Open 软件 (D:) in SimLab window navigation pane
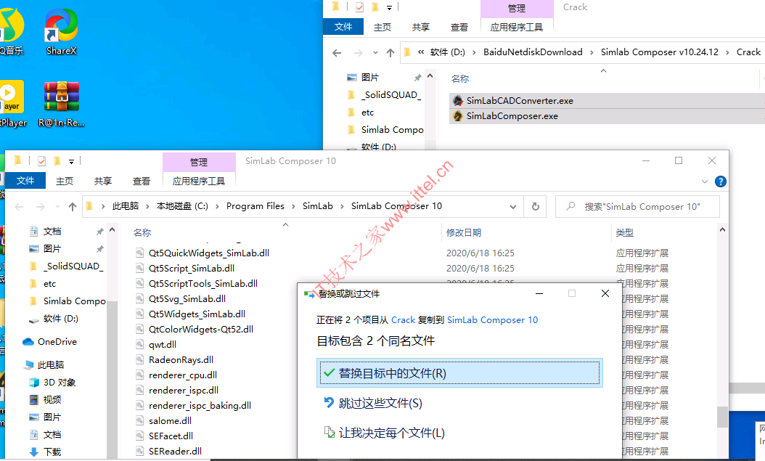Screen dimensions: 765x461 (54, 319)
